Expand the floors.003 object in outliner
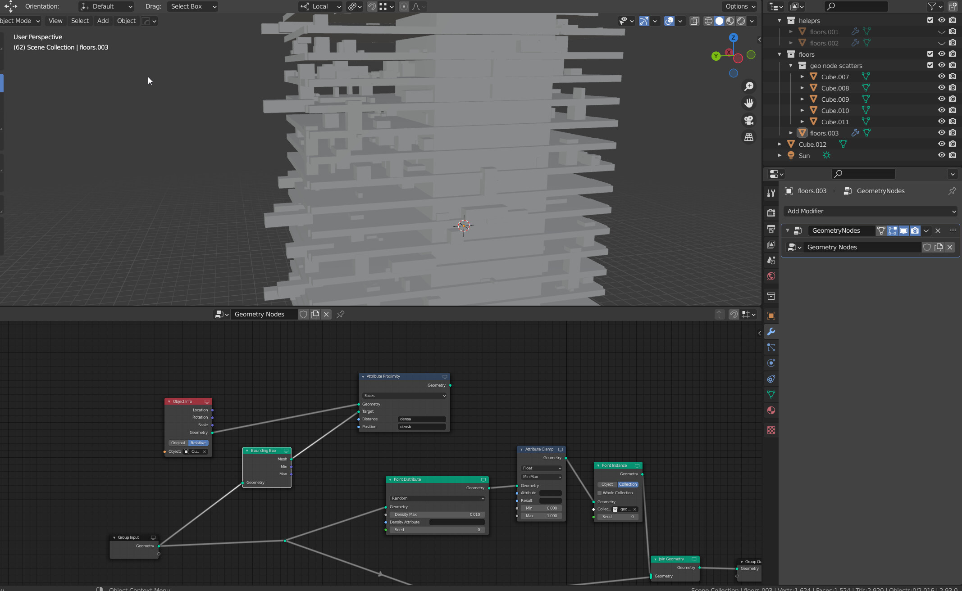This screenshot has height=591, width=962. [791, 133]
